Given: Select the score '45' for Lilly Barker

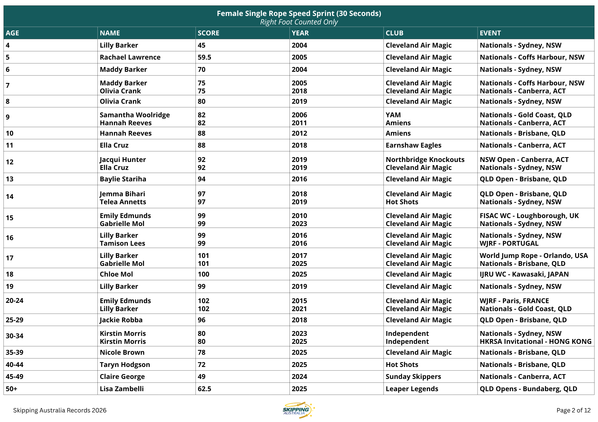Looking at the screenshot, I should [x=201, y=45].
